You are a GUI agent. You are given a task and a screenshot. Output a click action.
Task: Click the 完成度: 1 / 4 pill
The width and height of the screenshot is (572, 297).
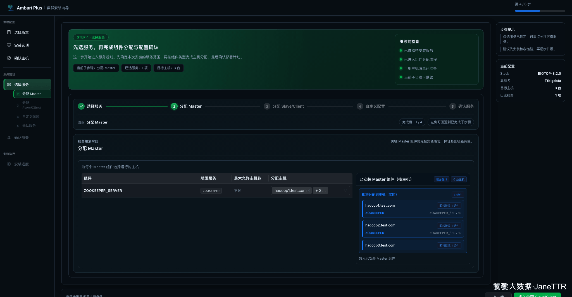click(412, 122)
